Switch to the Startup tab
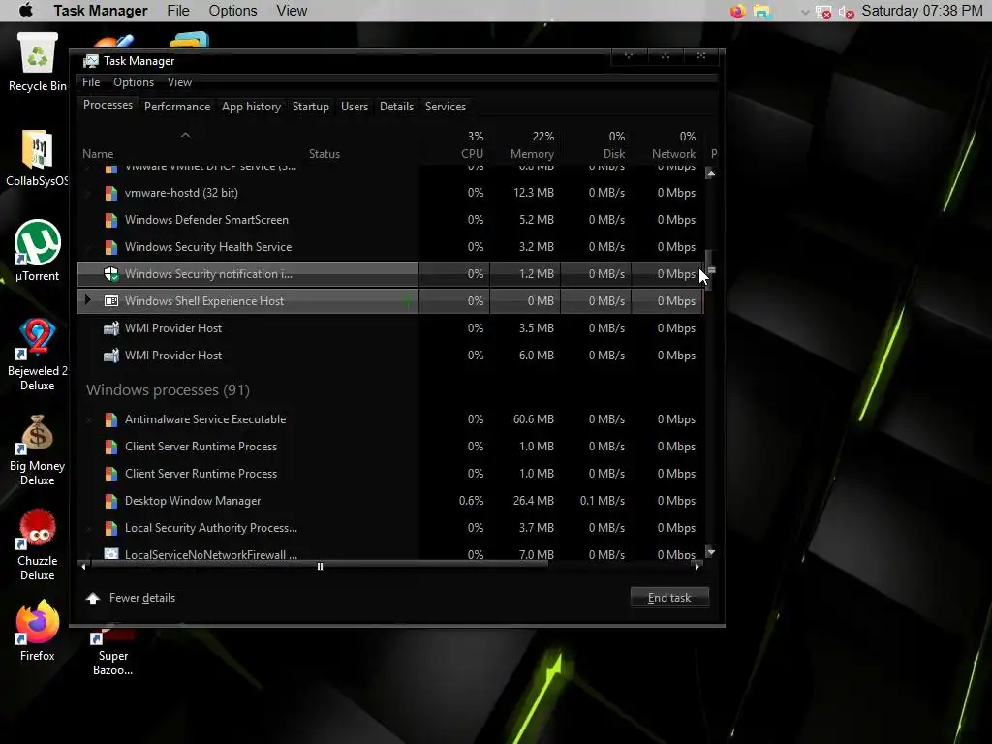 [x=311, y=107]
